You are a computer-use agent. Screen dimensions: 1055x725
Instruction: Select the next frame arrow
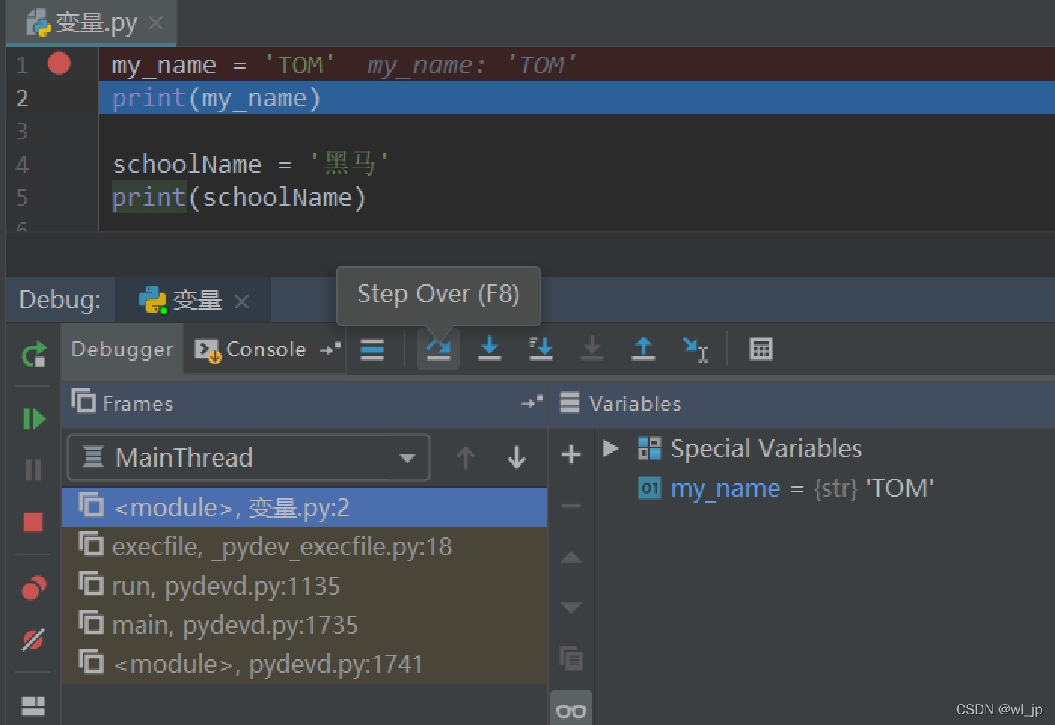tap(517, 457)
